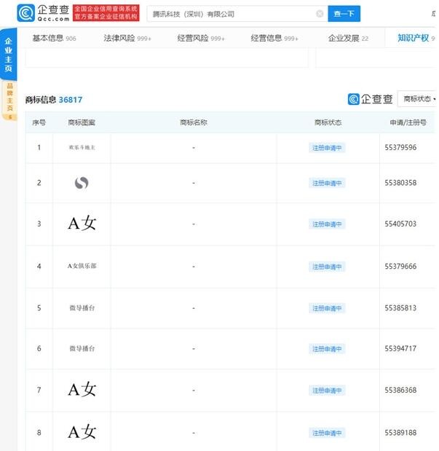439x451 pixels.
Task: Click the 企查查 logo in header
Action: 44,13
